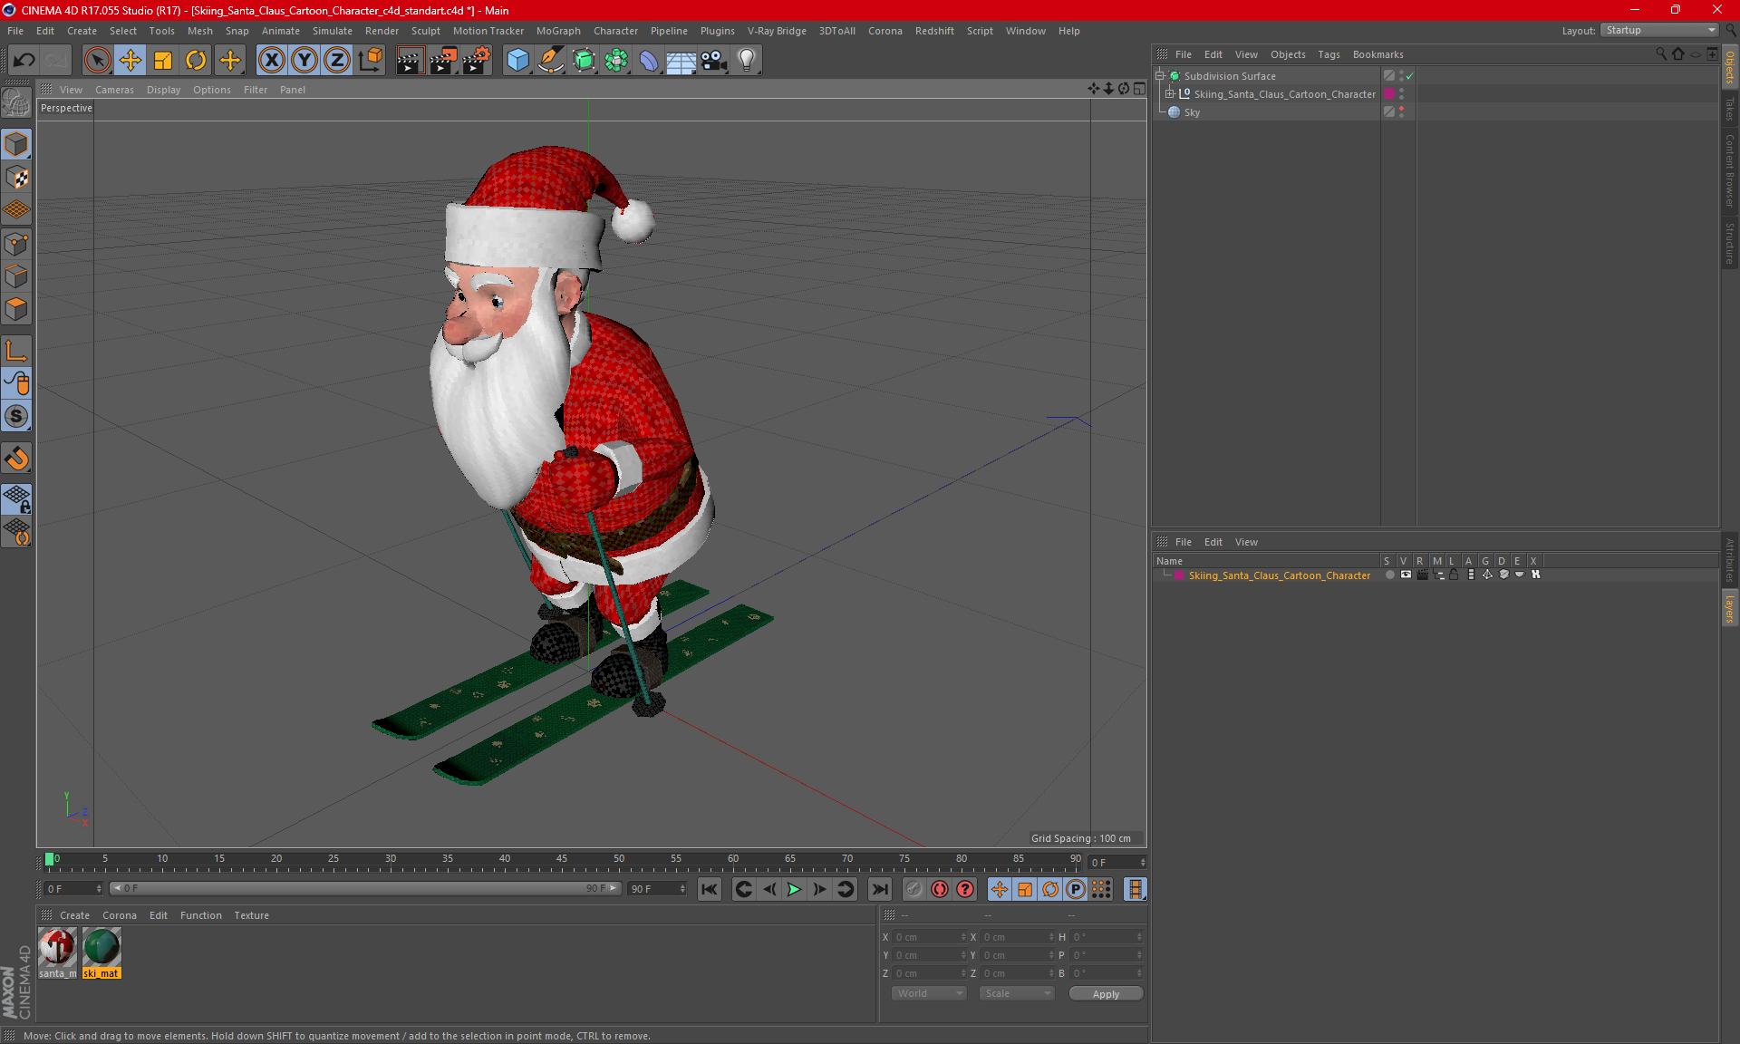This screenshot has height=1044, width=1740.
Task: Switch to Polygons mode
Action: 16,309
